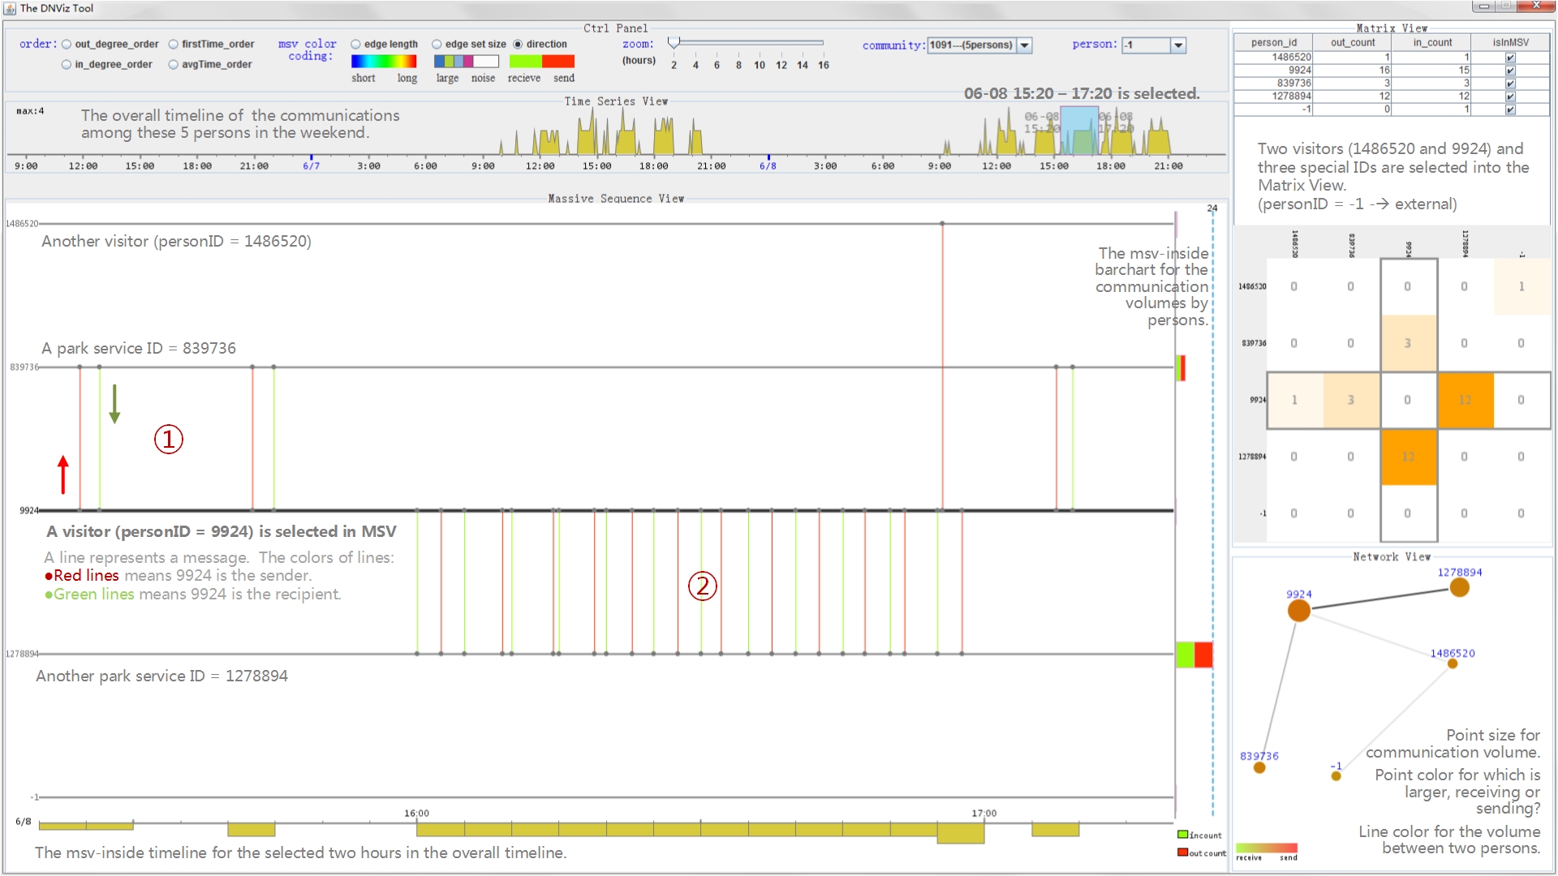Image resolution: width=1558 pixels, height=876 pixels.
Task: Click the 6/8 date marker on timeline
Action: click(x=768, y=165)
